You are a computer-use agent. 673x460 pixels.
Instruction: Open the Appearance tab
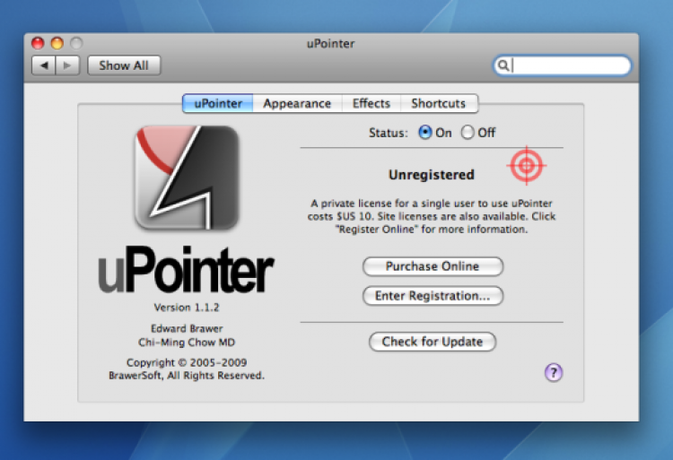coord(297,103)
